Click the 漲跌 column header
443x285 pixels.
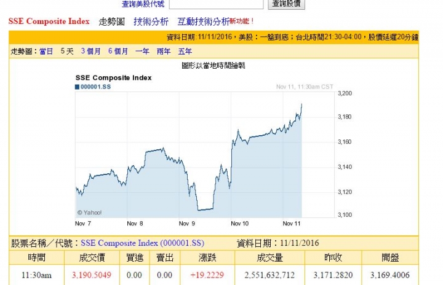(x=207, y=257)
